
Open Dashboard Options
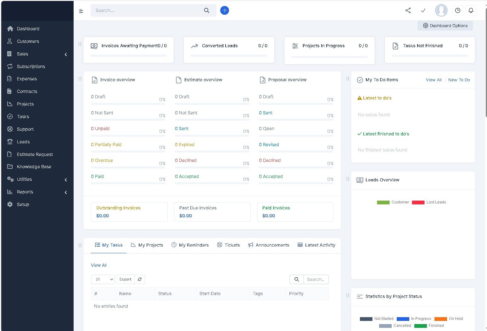pyautogui.click(x=445, y=26)
